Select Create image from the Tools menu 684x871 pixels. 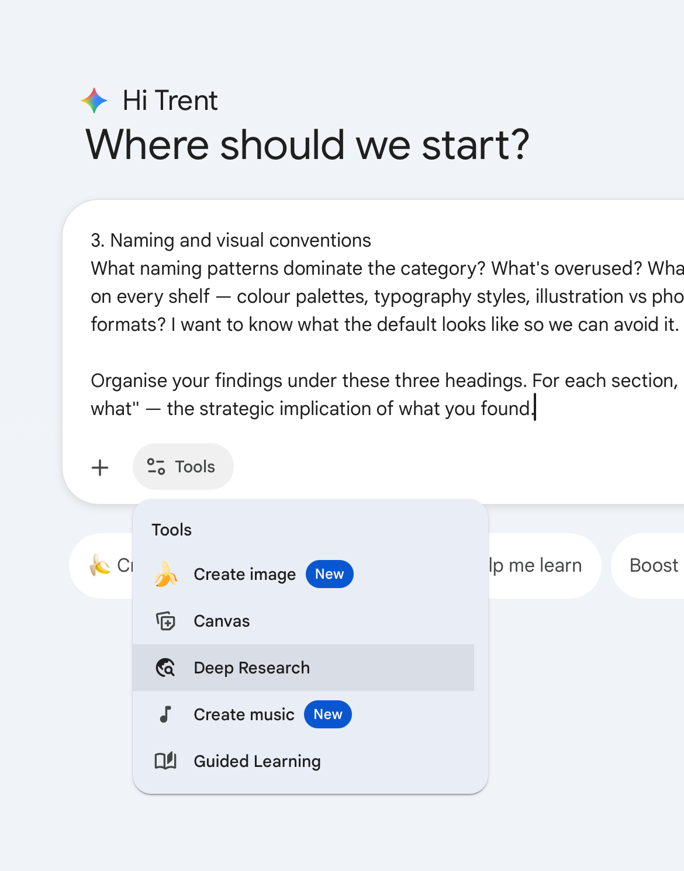[x=244, y=574]
